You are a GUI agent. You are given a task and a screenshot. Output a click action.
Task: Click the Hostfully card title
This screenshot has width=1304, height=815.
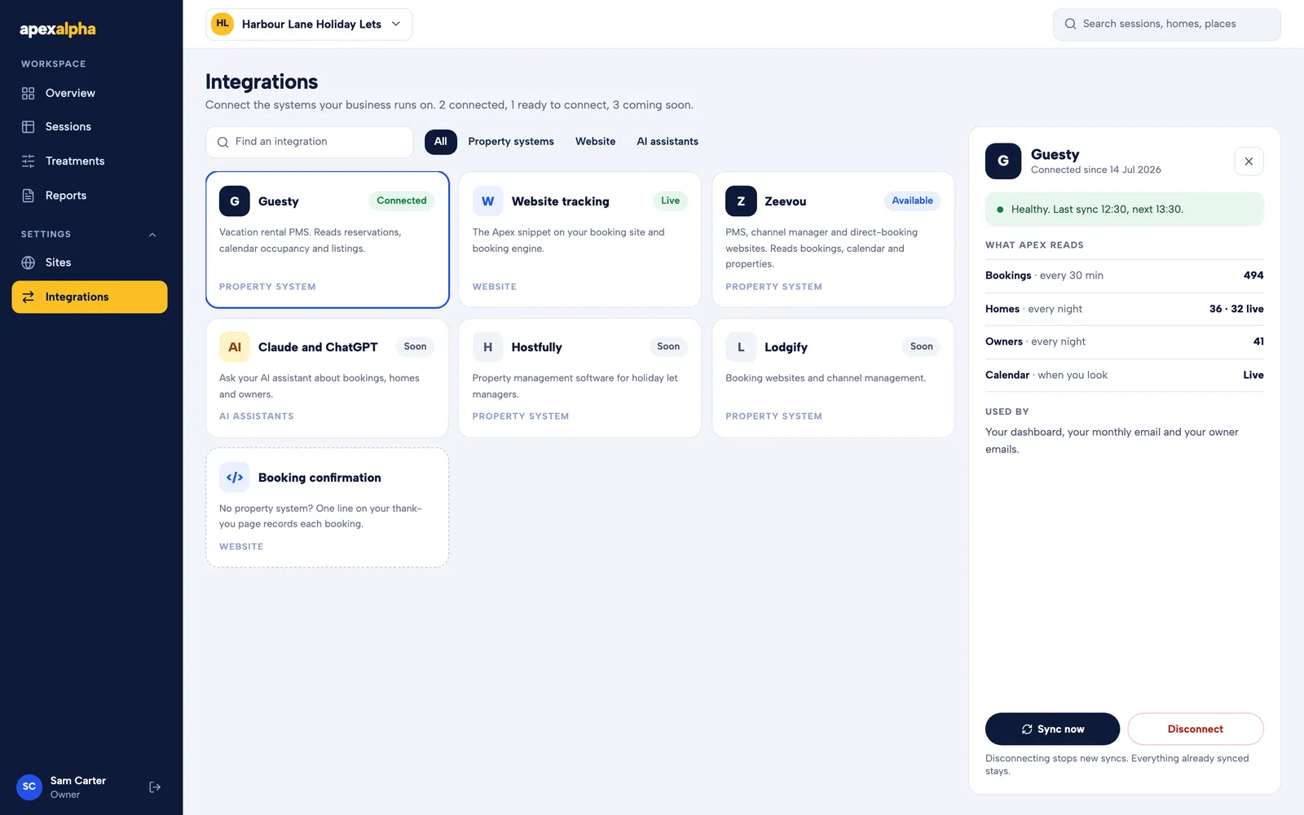(537, 347)
